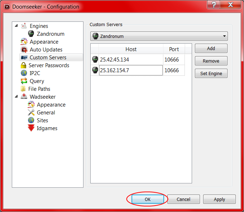Click the Server Passwords padlock icon

click(24, 65)
